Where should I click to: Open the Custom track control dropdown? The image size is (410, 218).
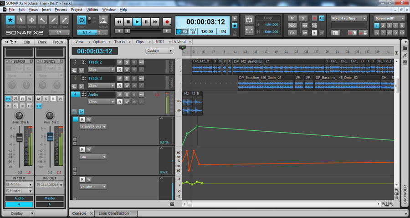[x=159, y=51]
